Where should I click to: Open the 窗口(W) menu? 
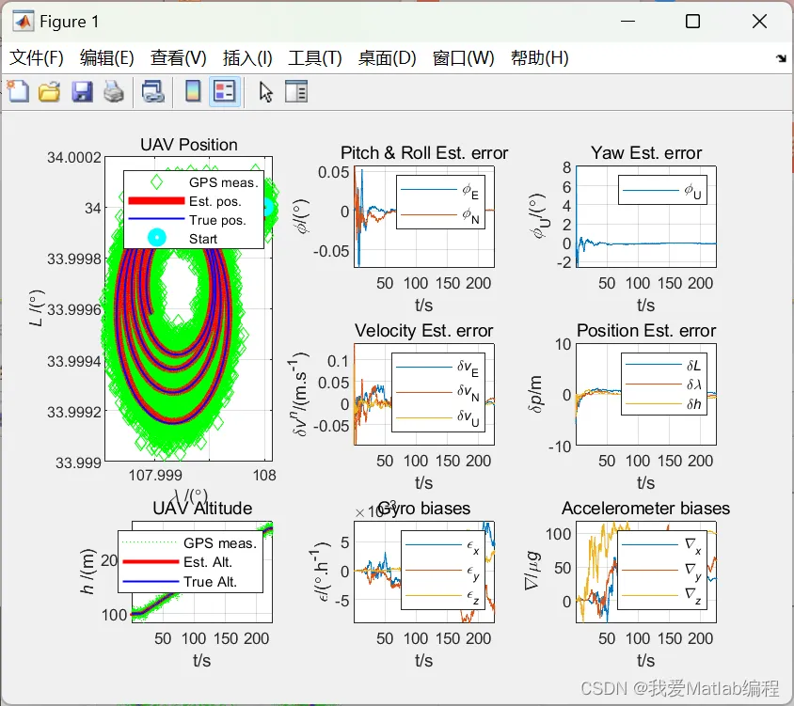point(464,57)
